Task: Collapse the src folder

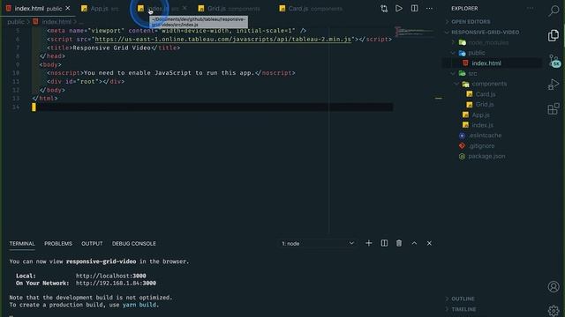Action: tap(472, 73)
